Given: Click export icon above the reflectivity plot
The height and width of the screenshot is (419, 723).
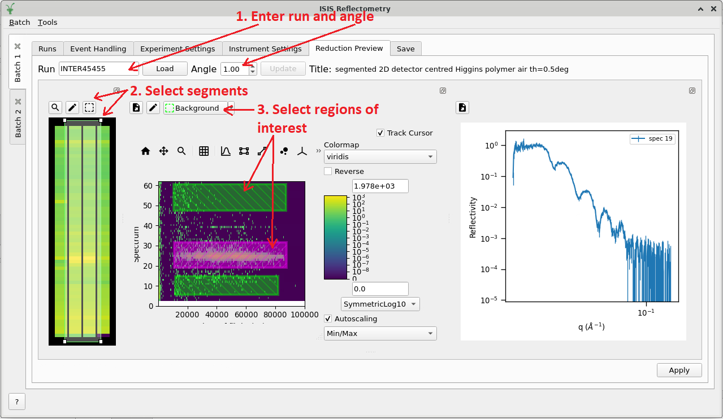Looking at the screenshot, I should 462,108.
